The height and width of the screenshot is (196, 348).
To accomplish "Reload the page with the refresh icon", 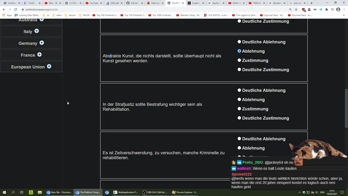I will click(x=15, y=9).
